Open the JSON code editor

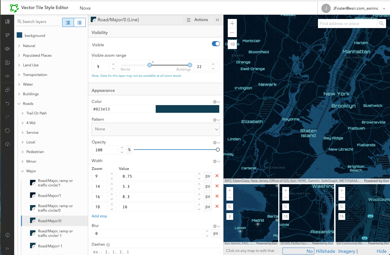7,76
